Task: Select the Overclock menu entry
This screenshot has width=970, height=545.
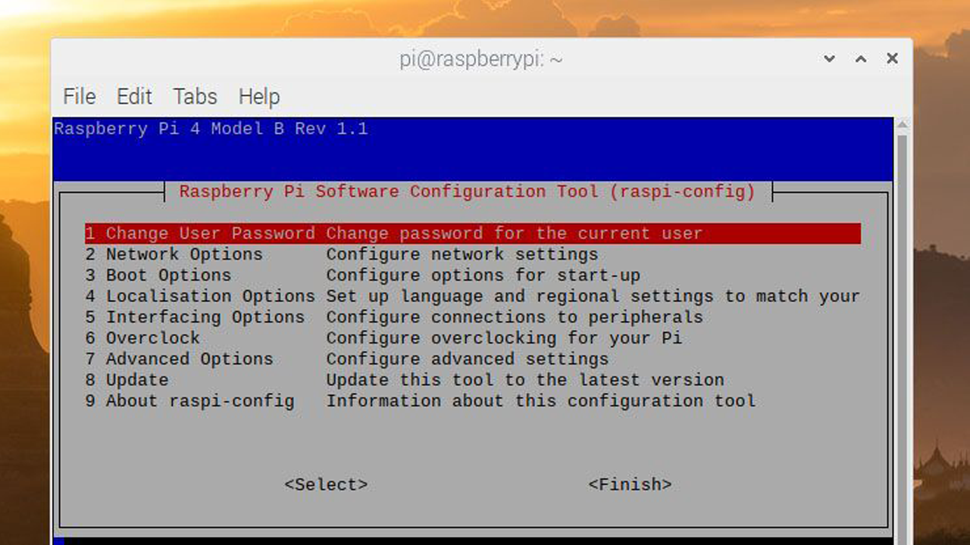Action: pos(152,338)
